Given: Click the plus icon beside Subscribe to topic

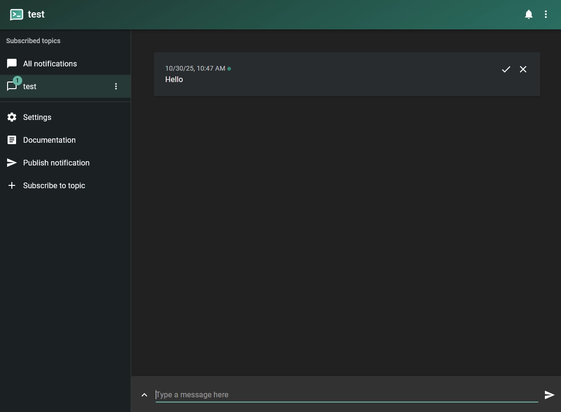Looking at the screenshot, I should point(12,185).
